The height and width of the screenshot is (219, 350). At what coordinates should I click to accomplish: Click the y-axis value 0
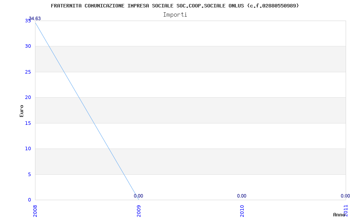(x=29, y=200)
